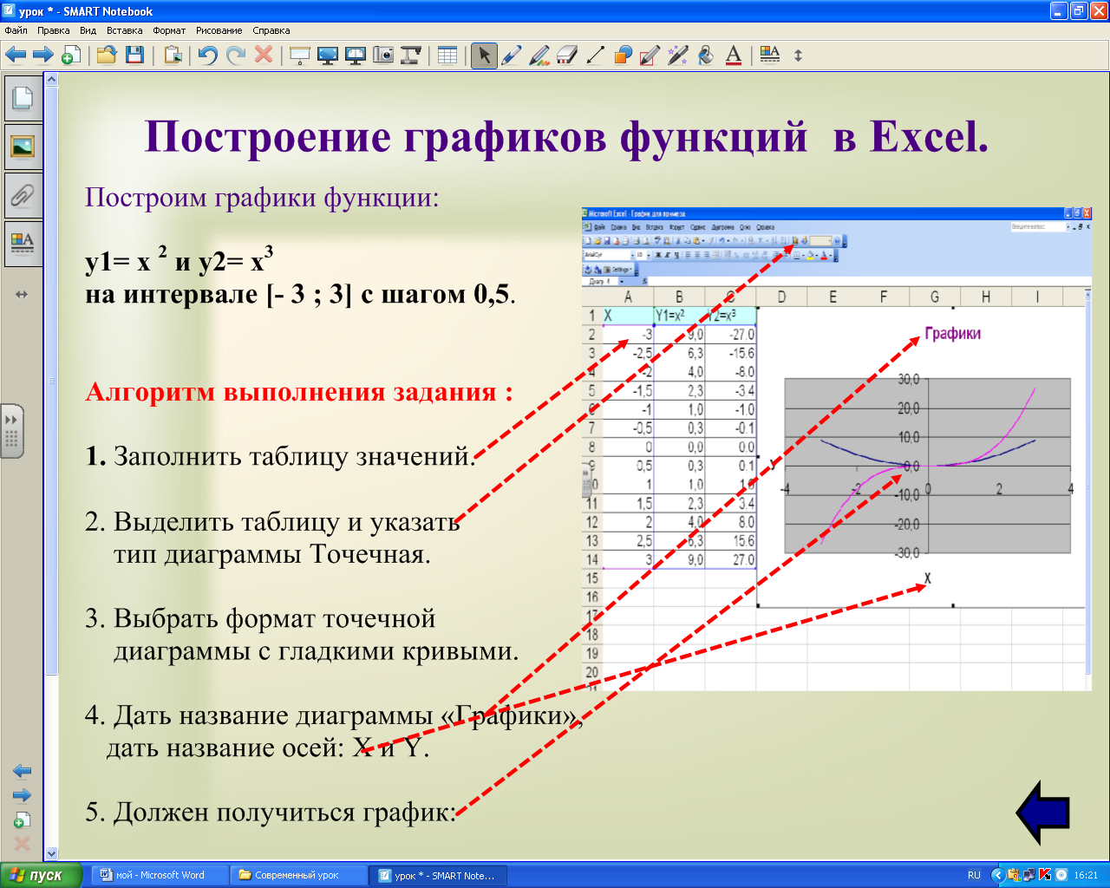Image resolution: width=1110 pixels, height=888 pixels.
Task: Select the Eraser tool
Action: click(x=567, y=55)
